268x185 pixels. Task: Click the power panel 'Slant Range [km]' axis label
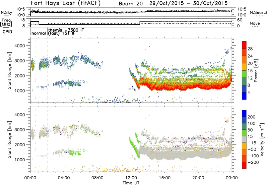pos(9,70)
